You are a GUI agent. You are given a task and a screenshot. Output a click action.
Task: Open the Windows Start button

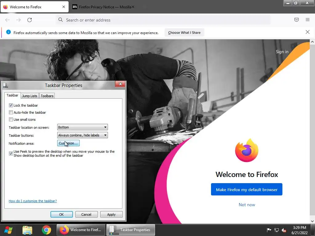coord(8,230)
